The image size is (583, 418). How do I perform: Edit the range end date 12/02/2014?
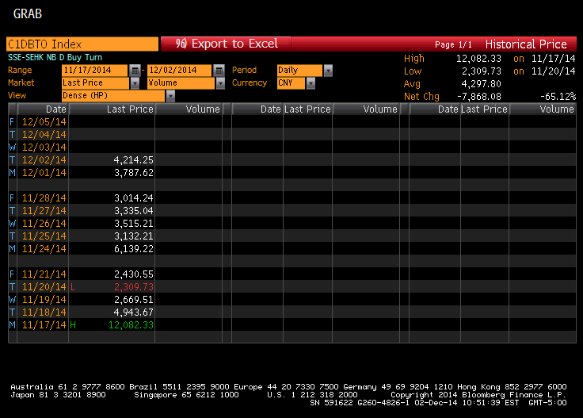point(180,70)
